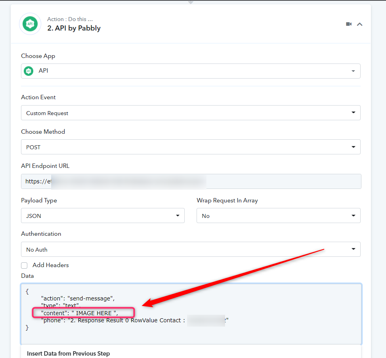Screen dimensions: 386x358
Task: Enable the Add Headers checkbox
Action: pos(24,266)
